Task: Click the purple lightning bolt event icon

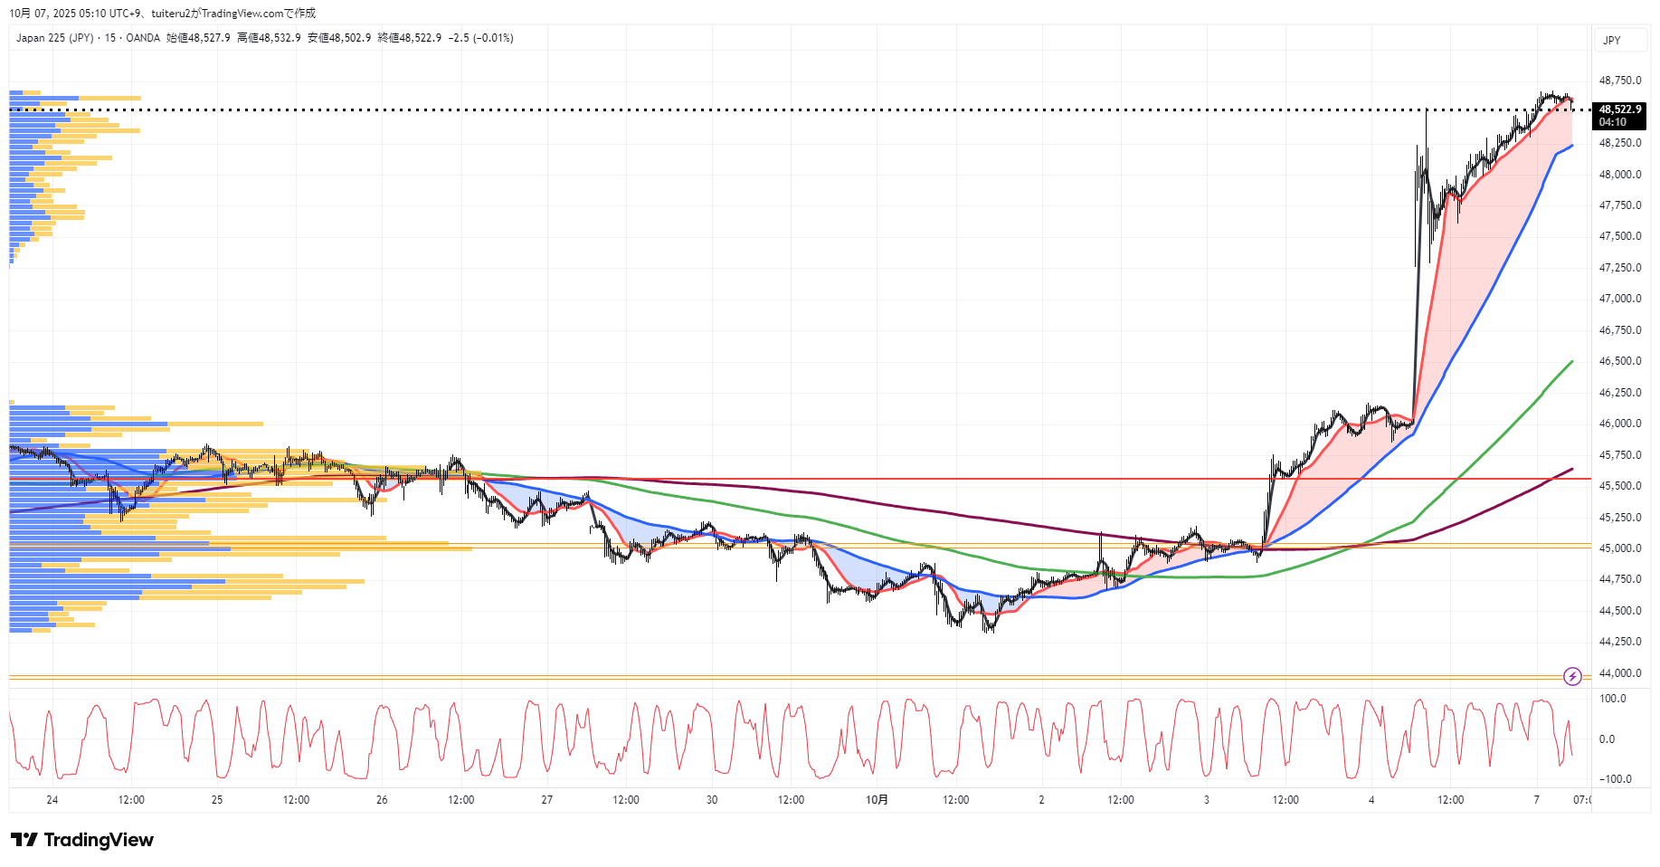Action: click(1572, 676)
